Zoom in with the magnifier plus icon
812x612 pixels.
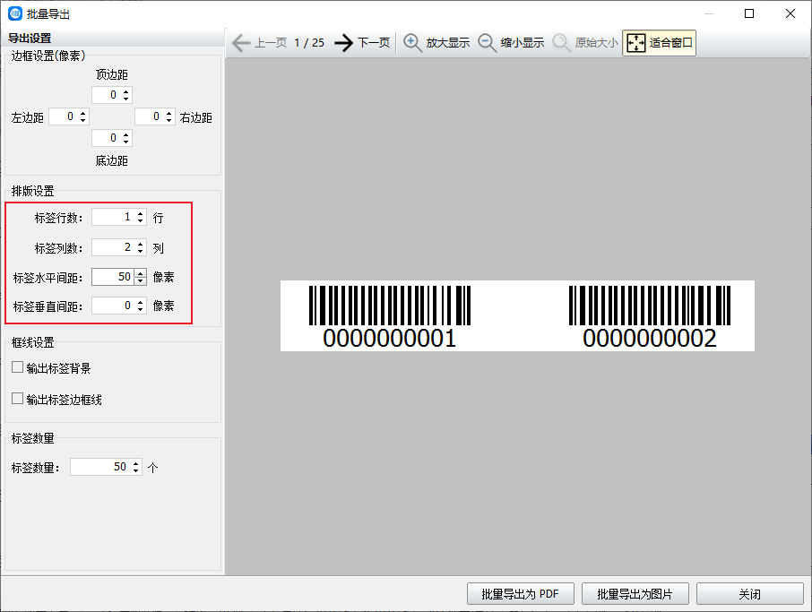[413, 43]
